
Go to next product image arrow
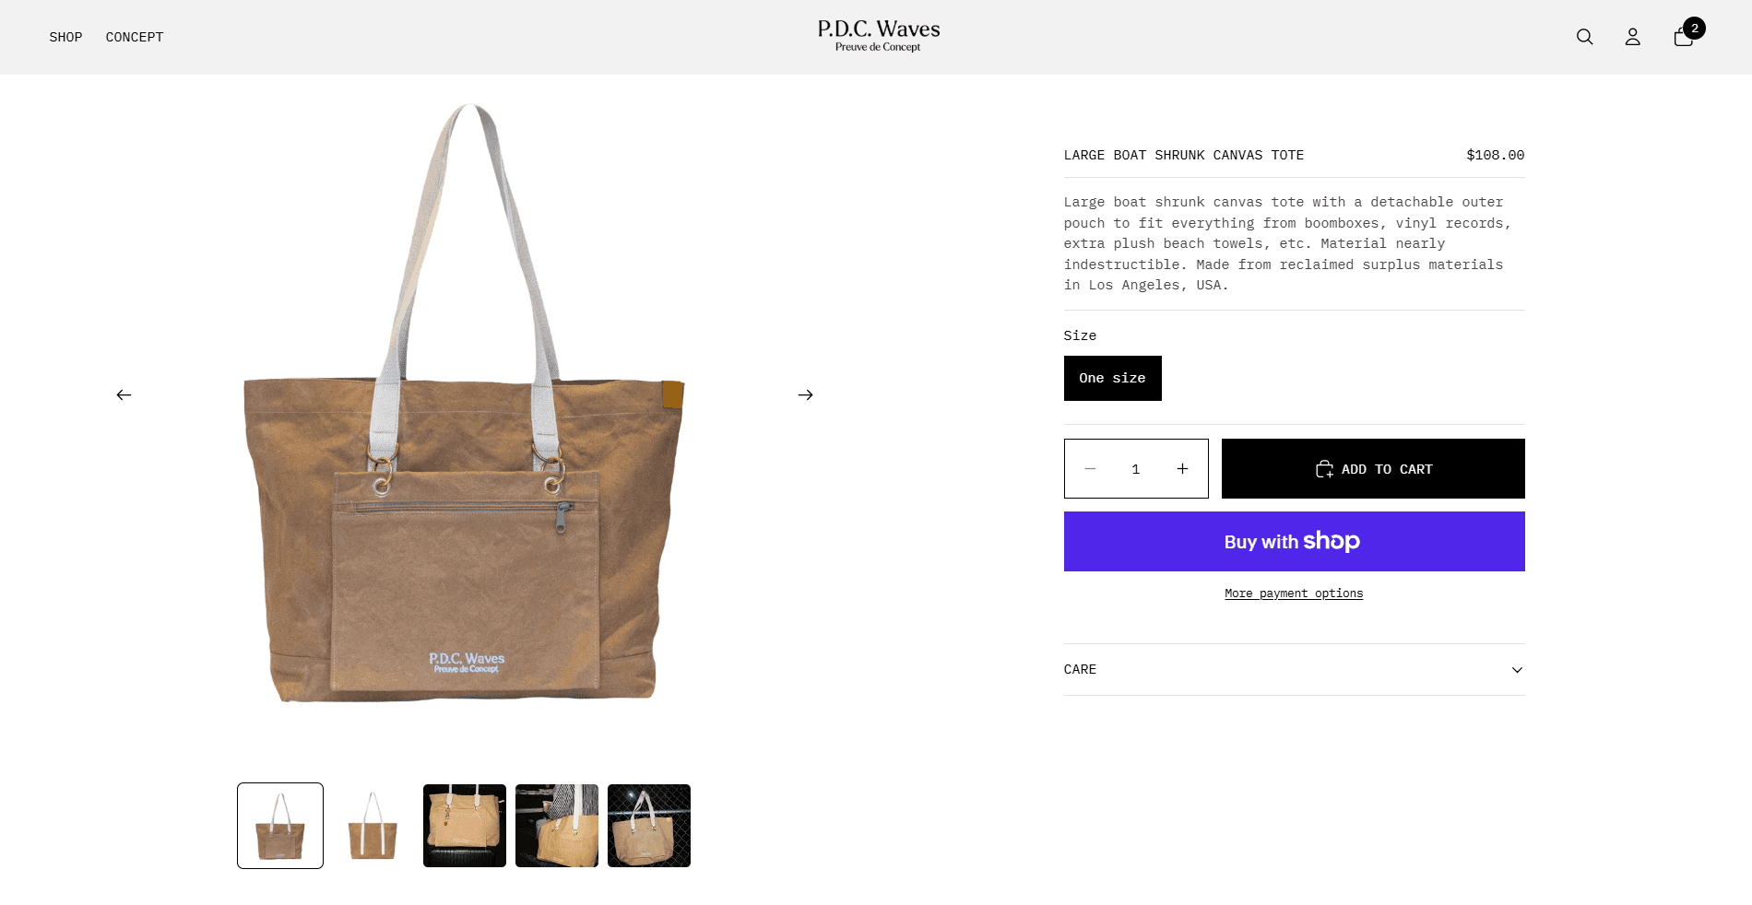805,394
